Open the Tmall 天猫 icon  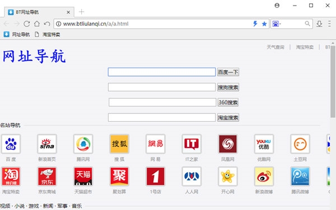(x=83, y=176)
